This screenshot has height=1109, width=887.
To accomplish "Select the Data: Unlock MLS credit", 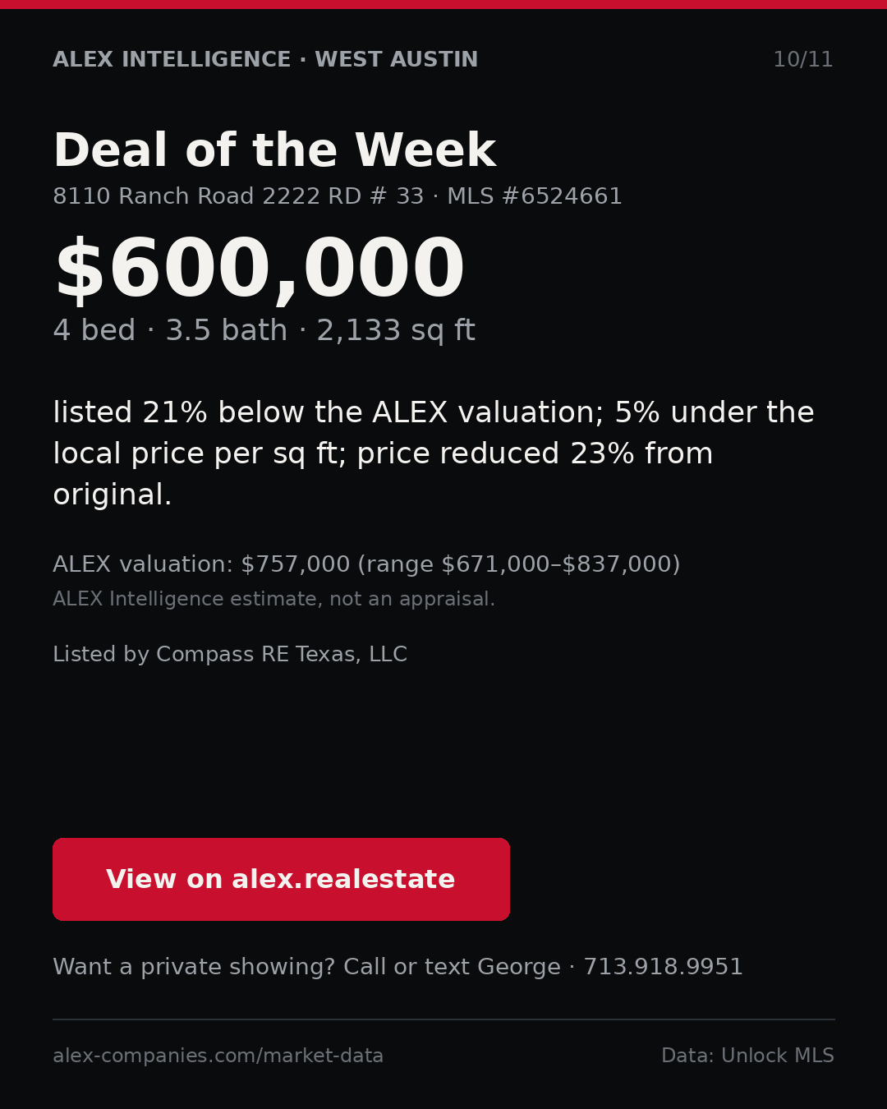I will click(747, 1056).
